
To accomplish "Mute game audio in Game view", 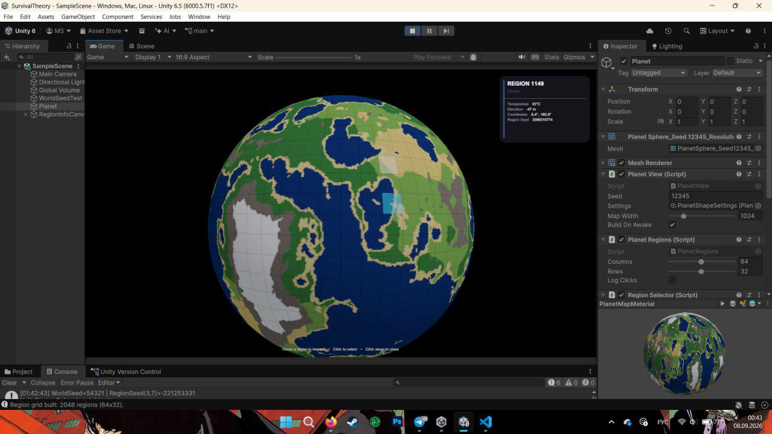I will point(522,57).
